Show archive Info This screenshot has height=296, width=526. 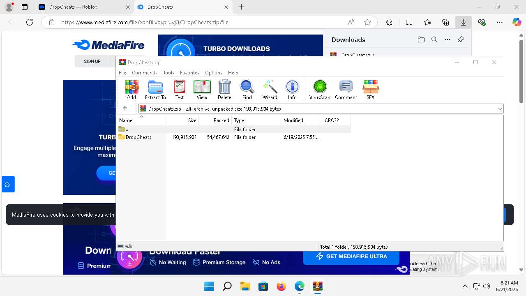coord(292,90)
